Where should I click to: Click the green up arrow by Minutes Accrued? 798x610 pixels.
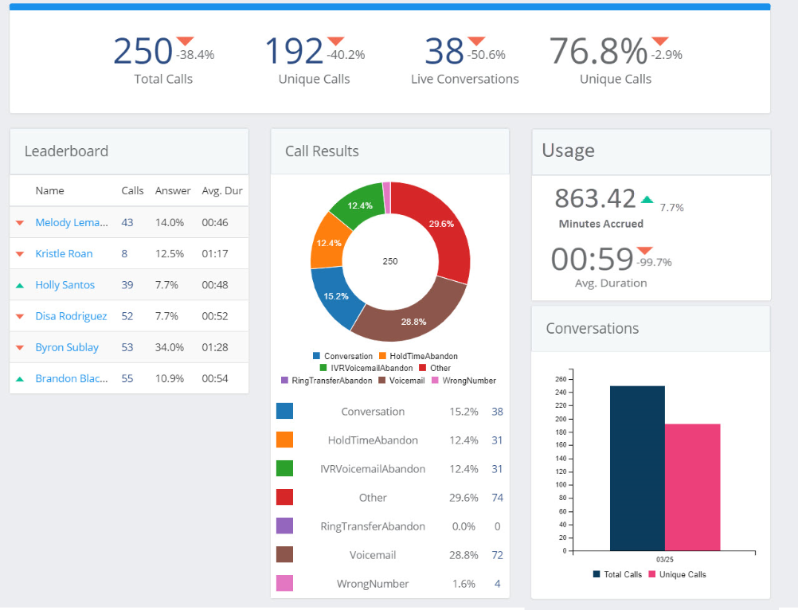(x=647, y=199)
